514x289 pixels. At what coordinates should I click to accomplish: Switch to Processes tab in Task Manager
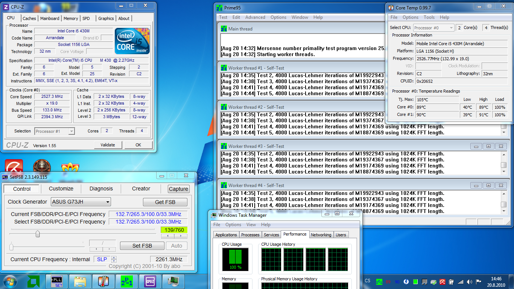tap(250, 235)
